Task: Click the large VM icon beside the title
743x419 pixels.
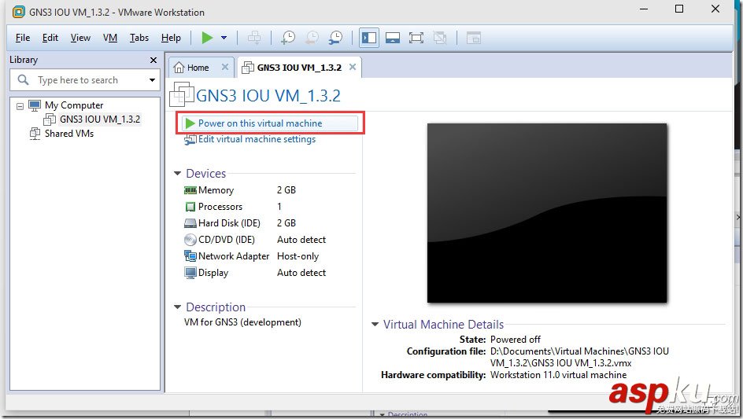Action: (x=182, y=94)
